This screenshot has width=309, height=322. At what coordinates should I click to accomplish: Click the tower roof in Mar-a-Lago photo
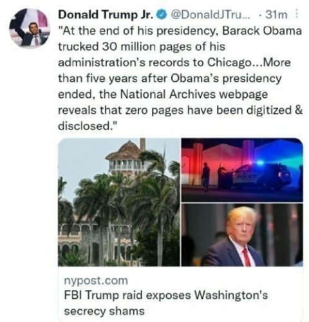tap(124, 150)
